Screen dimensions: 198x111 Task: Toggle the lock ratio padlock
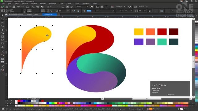51,11
